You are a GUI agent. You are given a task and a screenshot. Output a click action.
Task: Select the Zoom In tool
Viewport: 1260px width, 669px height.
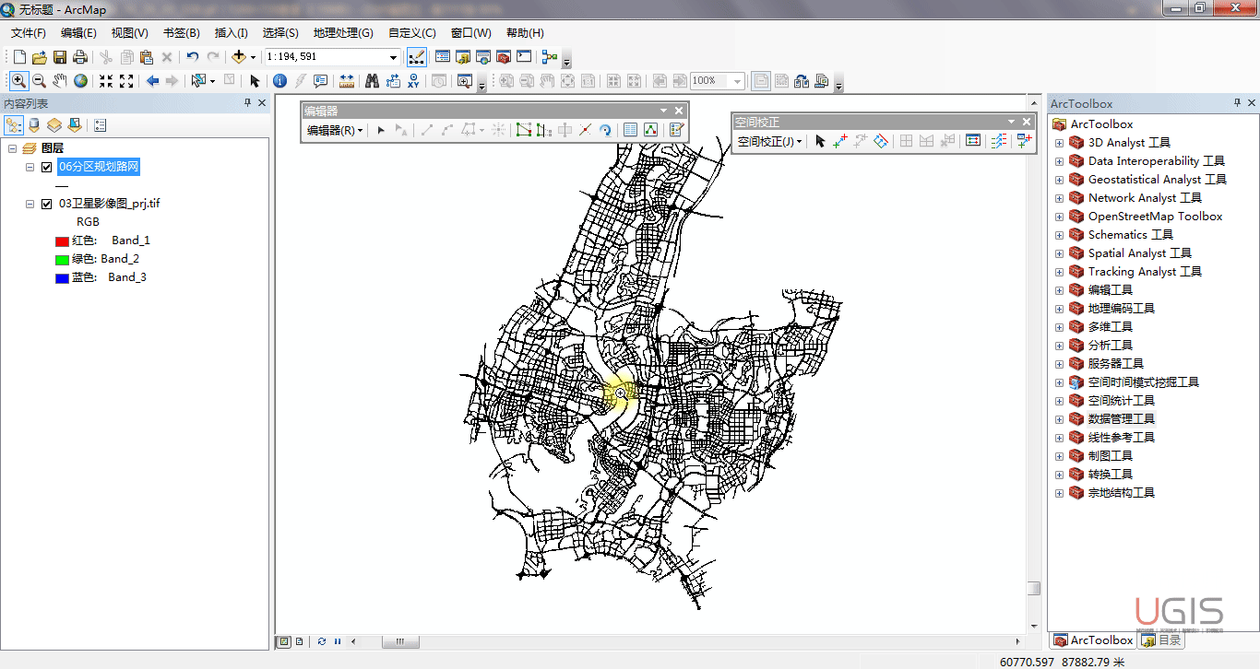click(18, 81)
